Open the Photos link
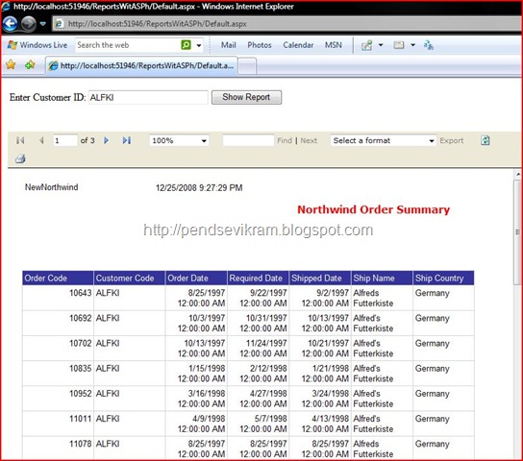 point(260,45)
